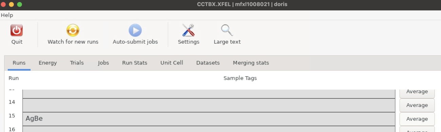Click empty sample tags field for run 14
Viewport: 441px width, 132px height.
click(x=209, y=105)
